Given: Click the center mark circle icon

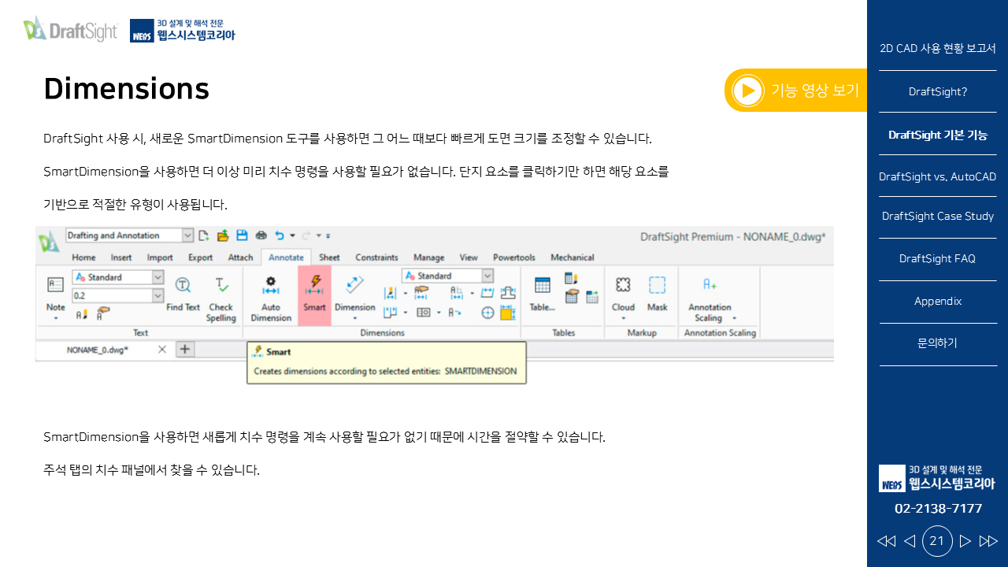Looking at the screenshot, I should click(487, 313).
